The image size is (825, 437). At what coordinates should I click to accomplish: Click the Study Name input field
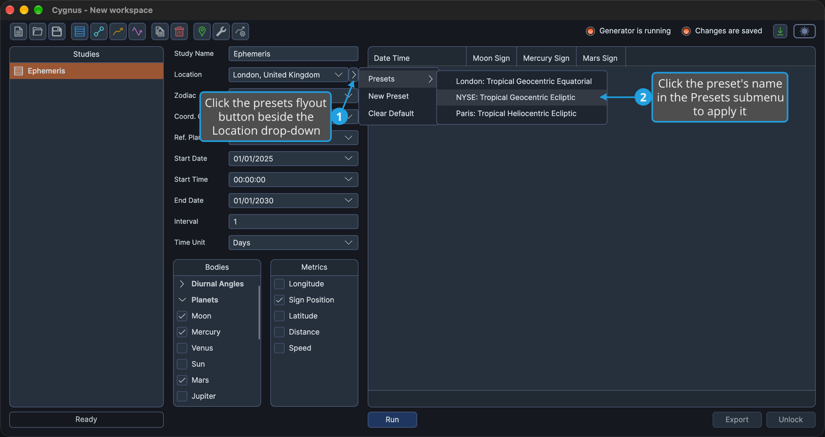[294, 54]
